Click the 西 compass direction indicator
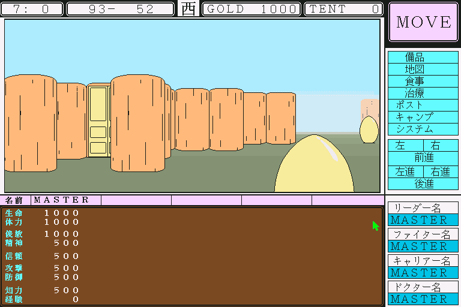The image size is (461, 307). point(188,9)
